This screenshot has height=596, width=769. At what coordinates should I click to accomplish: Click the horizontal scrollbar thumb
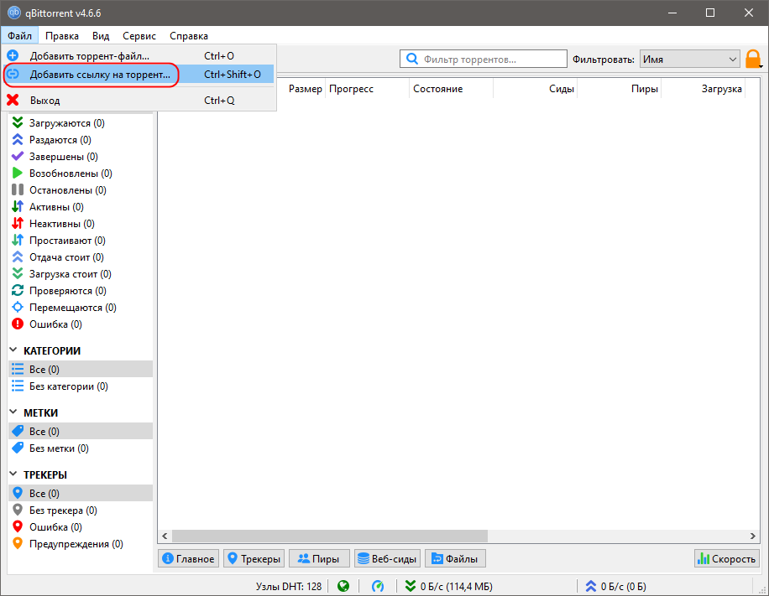pyautogui.click(x=330, y=536)
